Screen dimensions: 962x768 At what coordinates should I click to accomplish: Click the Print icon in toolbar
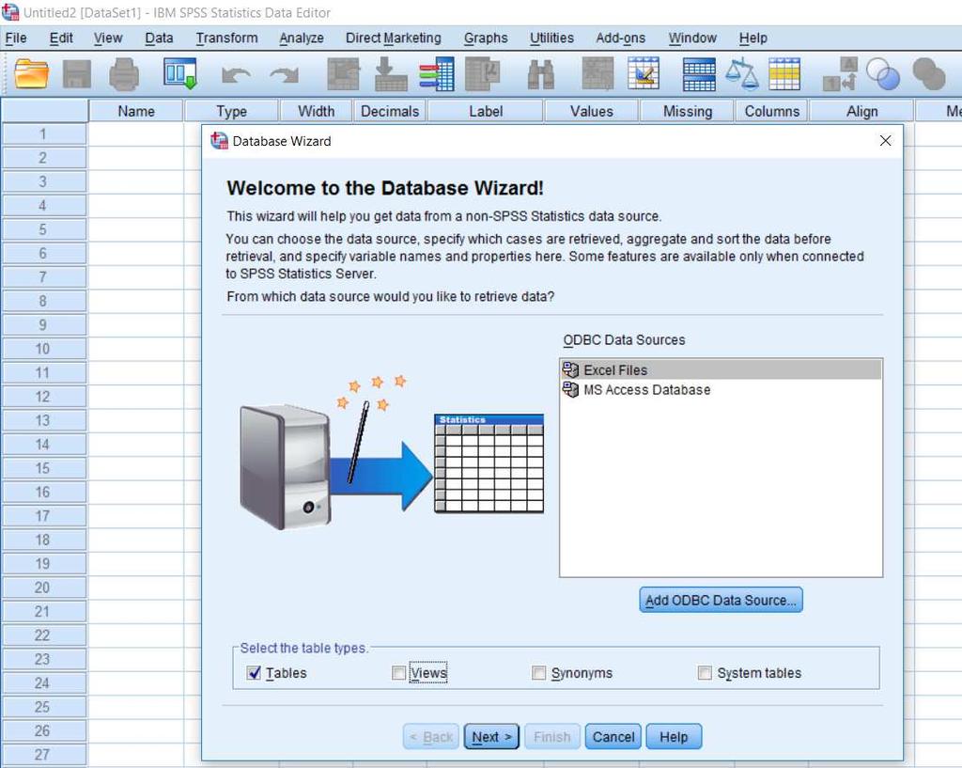click(124, 74)
